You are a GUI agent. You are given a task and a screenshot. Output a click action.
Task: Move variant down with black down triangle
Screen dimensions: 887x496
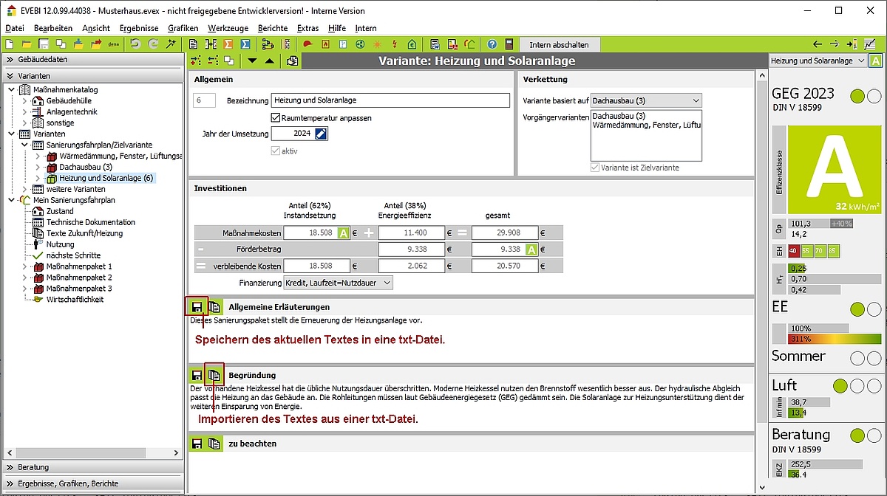(x=252, y=61)
